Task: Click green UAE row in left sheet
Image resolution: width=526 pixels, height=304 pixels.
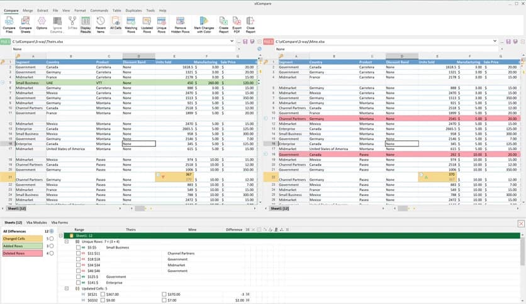Action: coord(136,83)
